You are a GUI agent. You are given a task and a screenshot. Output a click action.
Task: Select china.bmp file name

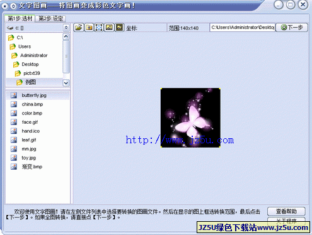pos(32,104)
